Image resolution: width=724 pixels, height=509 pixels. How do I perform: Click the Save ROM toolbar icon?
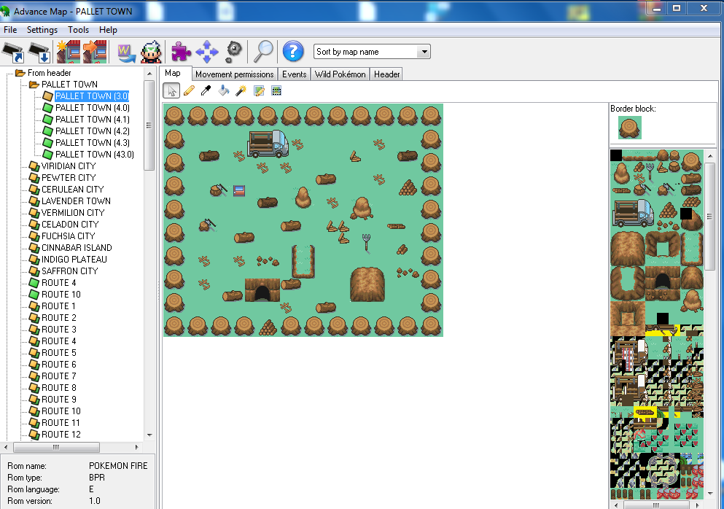pyautogui.click(x=39, y=52)
